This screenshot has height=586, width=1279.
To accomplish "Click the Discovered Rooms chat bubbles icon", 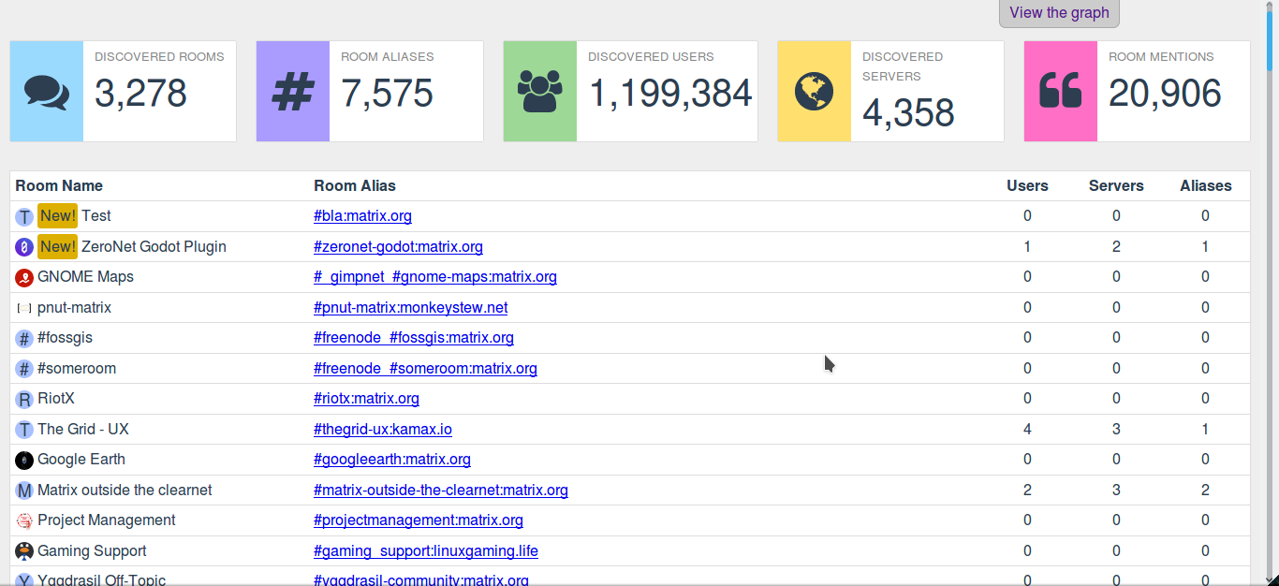I will [x=47, y=92].
